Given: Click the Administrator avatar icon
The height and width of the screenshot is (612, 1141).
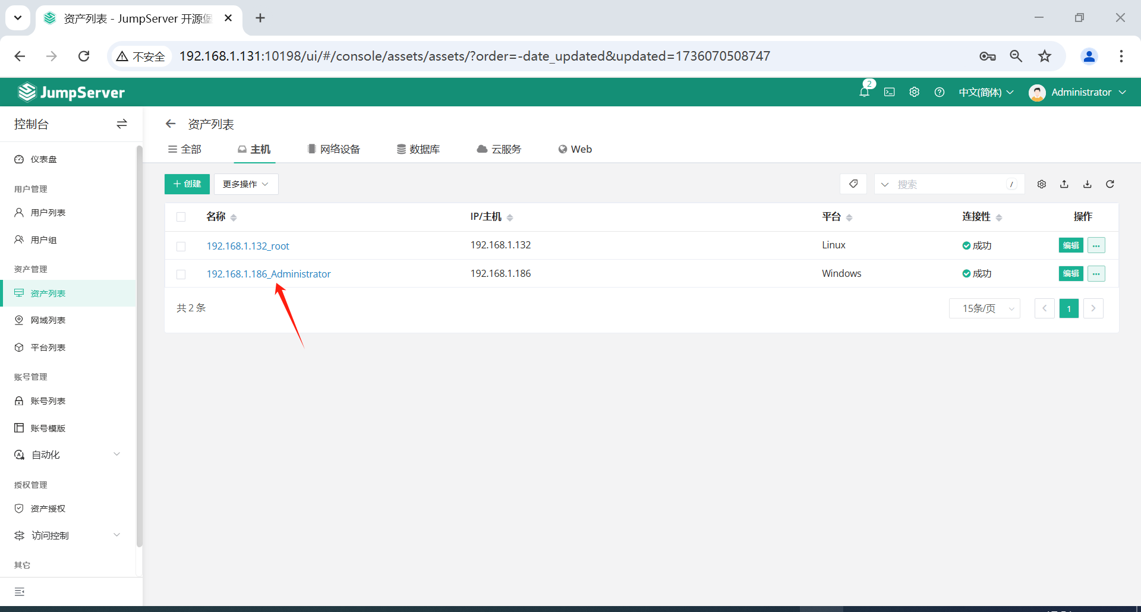Looking at the screenshot, I should 1037,92.
